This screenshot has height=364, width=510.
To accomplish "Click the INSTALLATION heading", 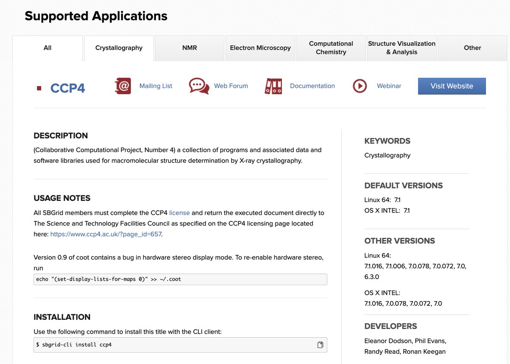I will (x=62, y=317).
